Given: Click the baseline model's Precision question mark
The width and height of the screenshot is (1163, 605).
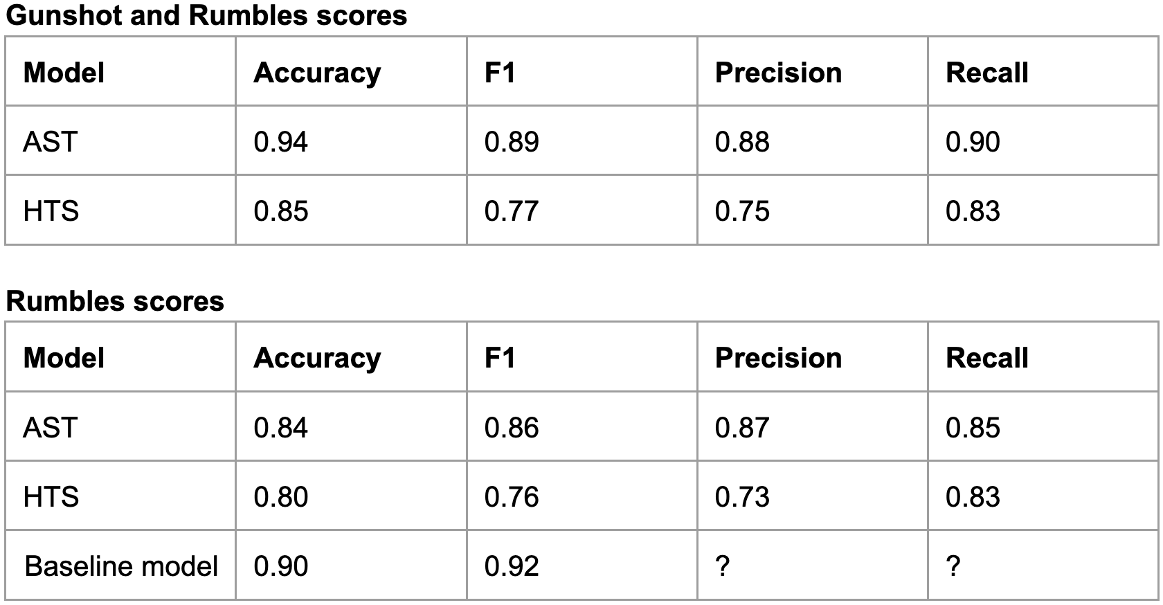Looking at the screenshot, I should coord(722,566).
